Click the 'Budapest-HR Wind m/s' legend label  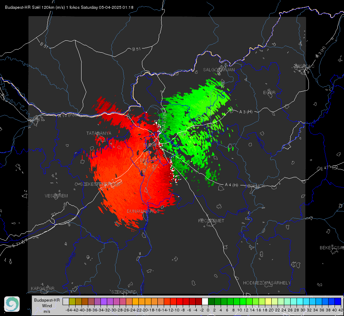(x=47, y=306)
